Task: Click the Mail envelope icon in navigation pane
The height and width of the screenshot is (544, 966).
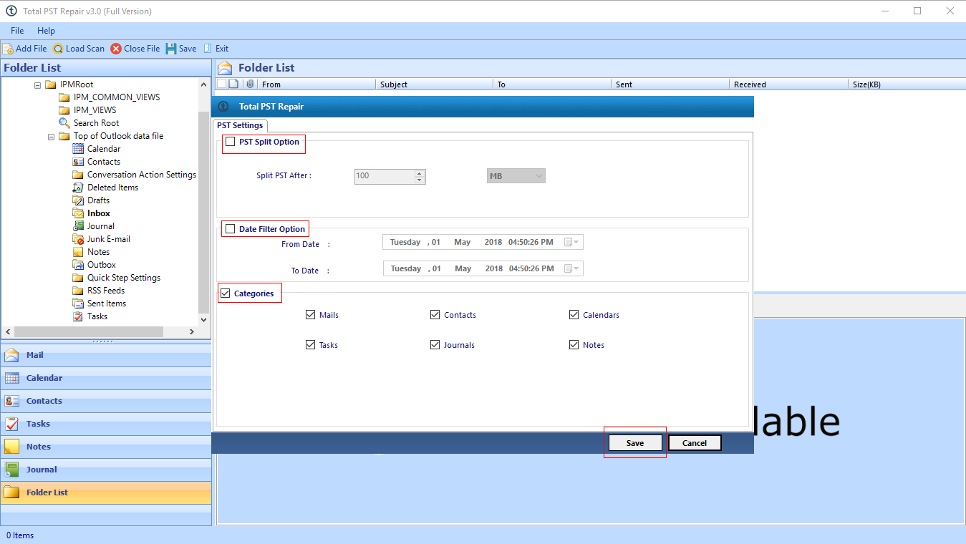Action: click(x=12, y=355)
